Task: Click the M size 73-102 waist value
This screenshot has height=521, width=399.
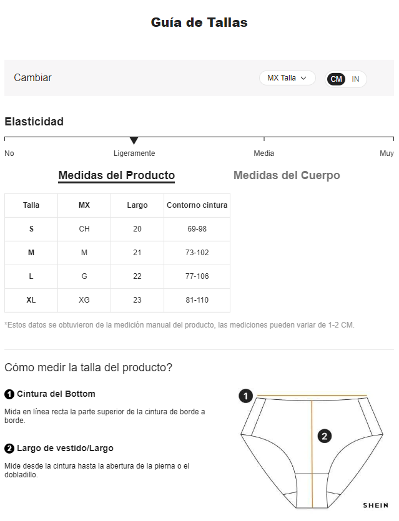Action: pos(197,253)
